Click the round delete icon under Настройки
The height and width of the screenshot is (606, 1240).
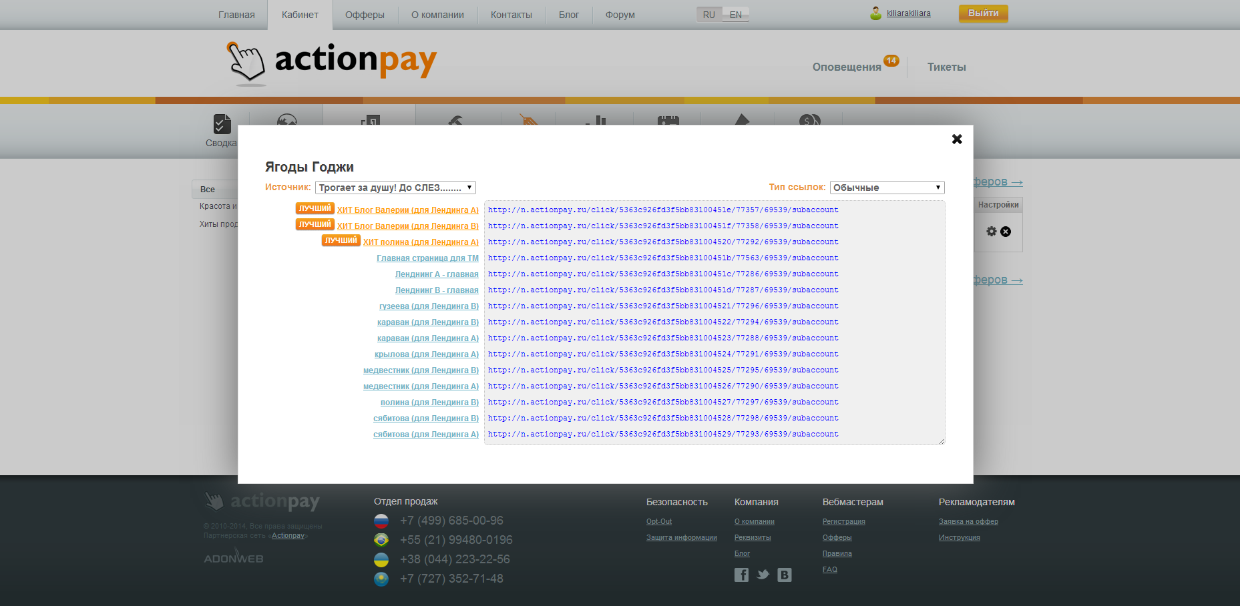(x=1006, y=232)
